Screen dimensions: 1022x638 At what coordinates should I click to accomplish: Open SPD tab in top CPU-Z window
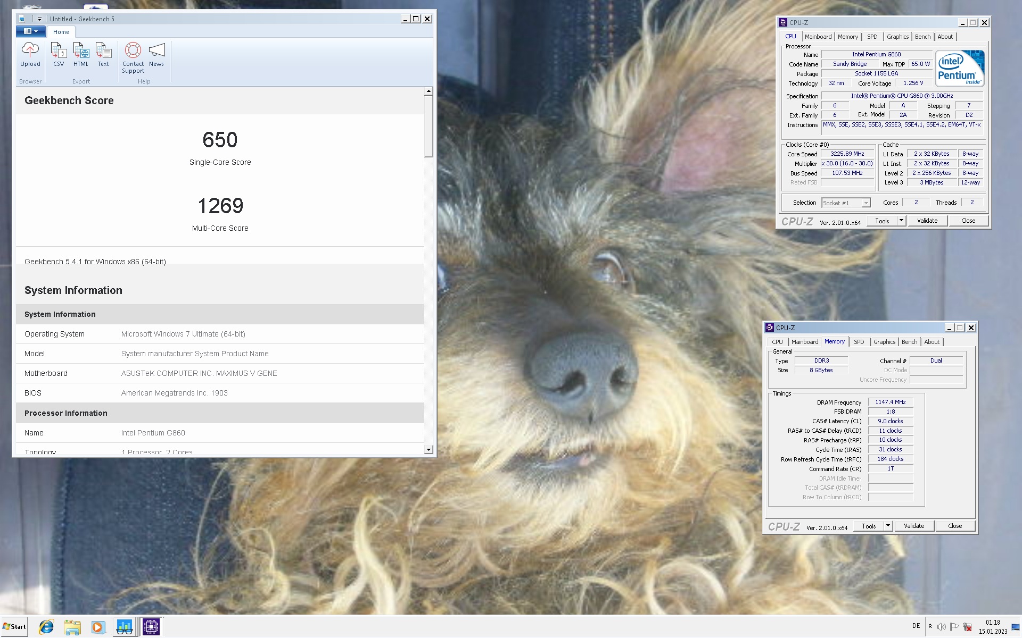tap(872, 37)
